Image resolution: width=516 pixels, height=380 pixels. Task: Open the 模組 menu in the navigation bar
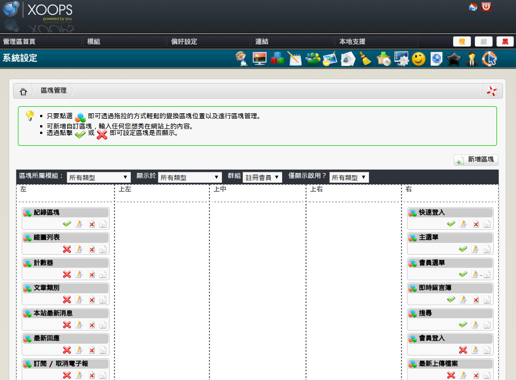pos(94,42)
